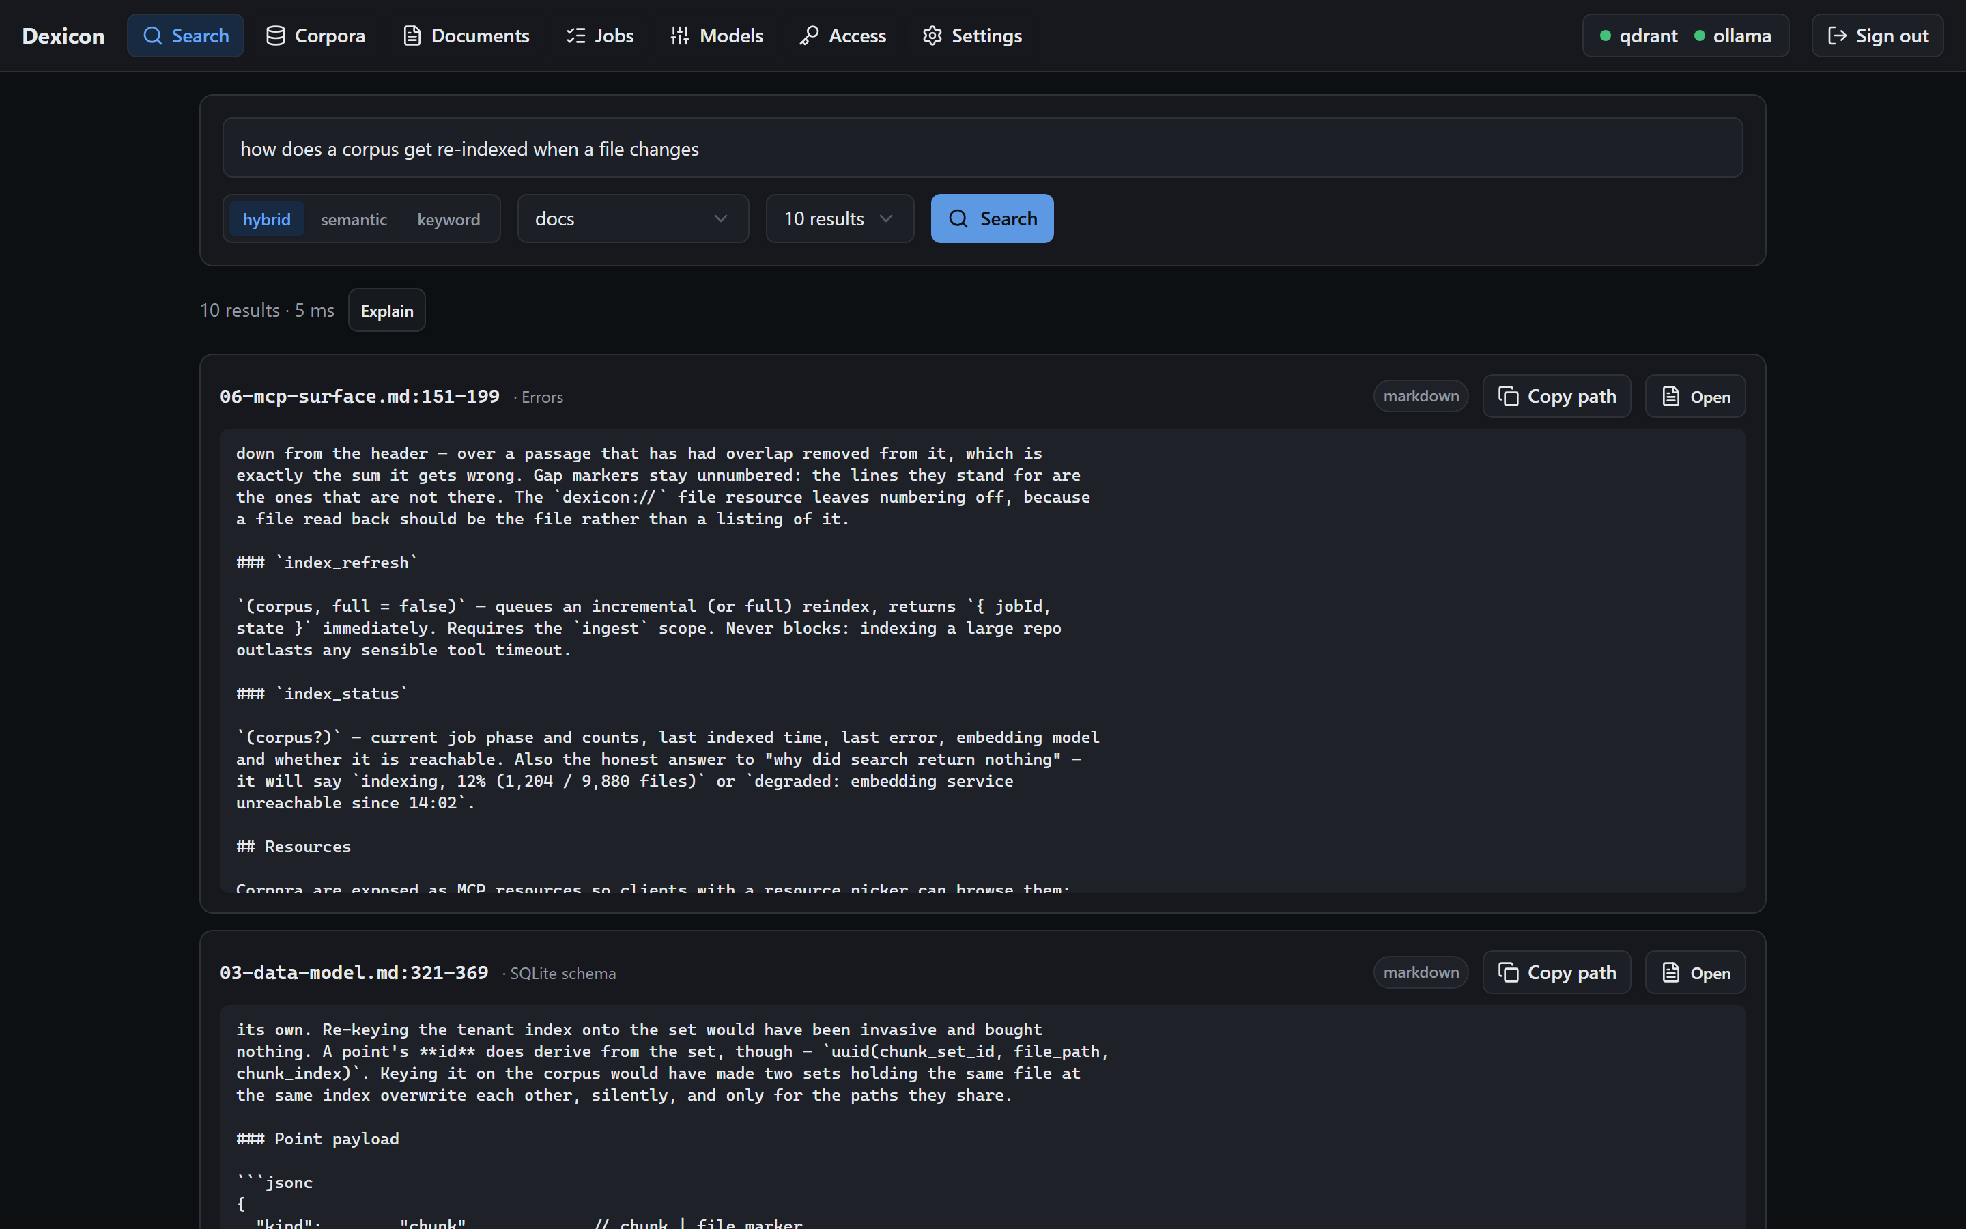Open the docs corpus dropdown
The width and height of the screenshot is (1966, 1229).
point(633,218)
